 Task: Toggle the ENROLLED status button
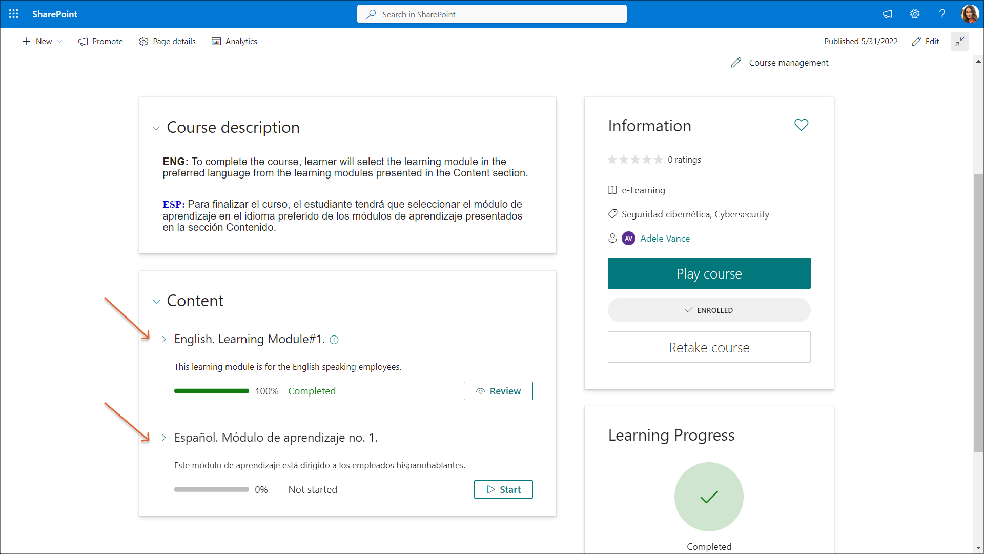pos(709,310)
